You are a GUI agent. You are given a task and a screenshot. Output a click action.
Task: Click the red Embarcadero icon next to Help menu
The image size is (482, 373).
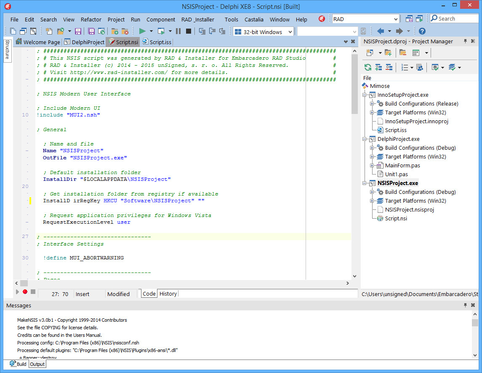(x=322, y=19)
